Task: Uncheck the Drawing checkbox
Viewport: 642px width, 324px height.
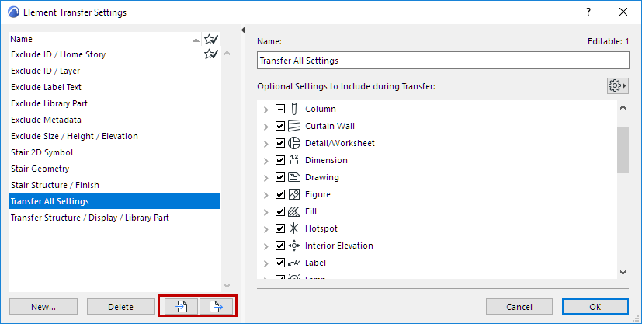Action: [x=281, y=177]
